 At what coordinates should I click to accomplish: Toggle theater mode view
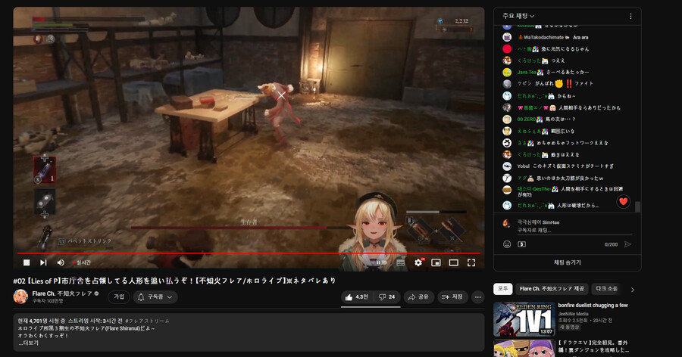454,262
